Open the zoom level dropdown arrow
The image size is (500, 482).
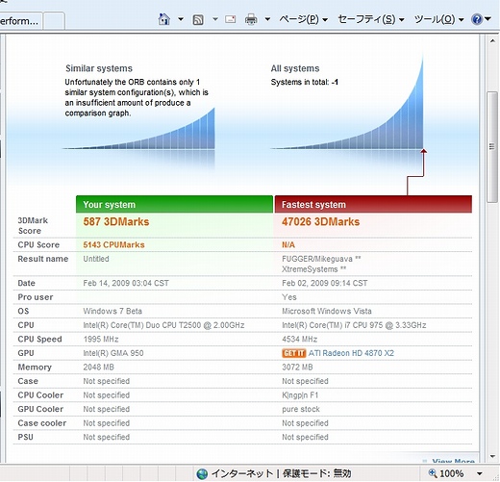(x=480, y=473)
